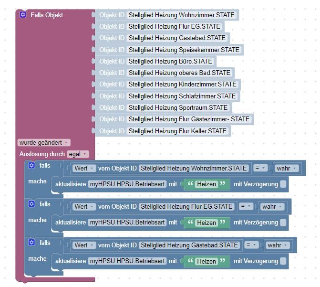This screenshot has width=320, height=287.
Task: Open the 'wurde geändert' dropdown
Action: pos(44,142)
